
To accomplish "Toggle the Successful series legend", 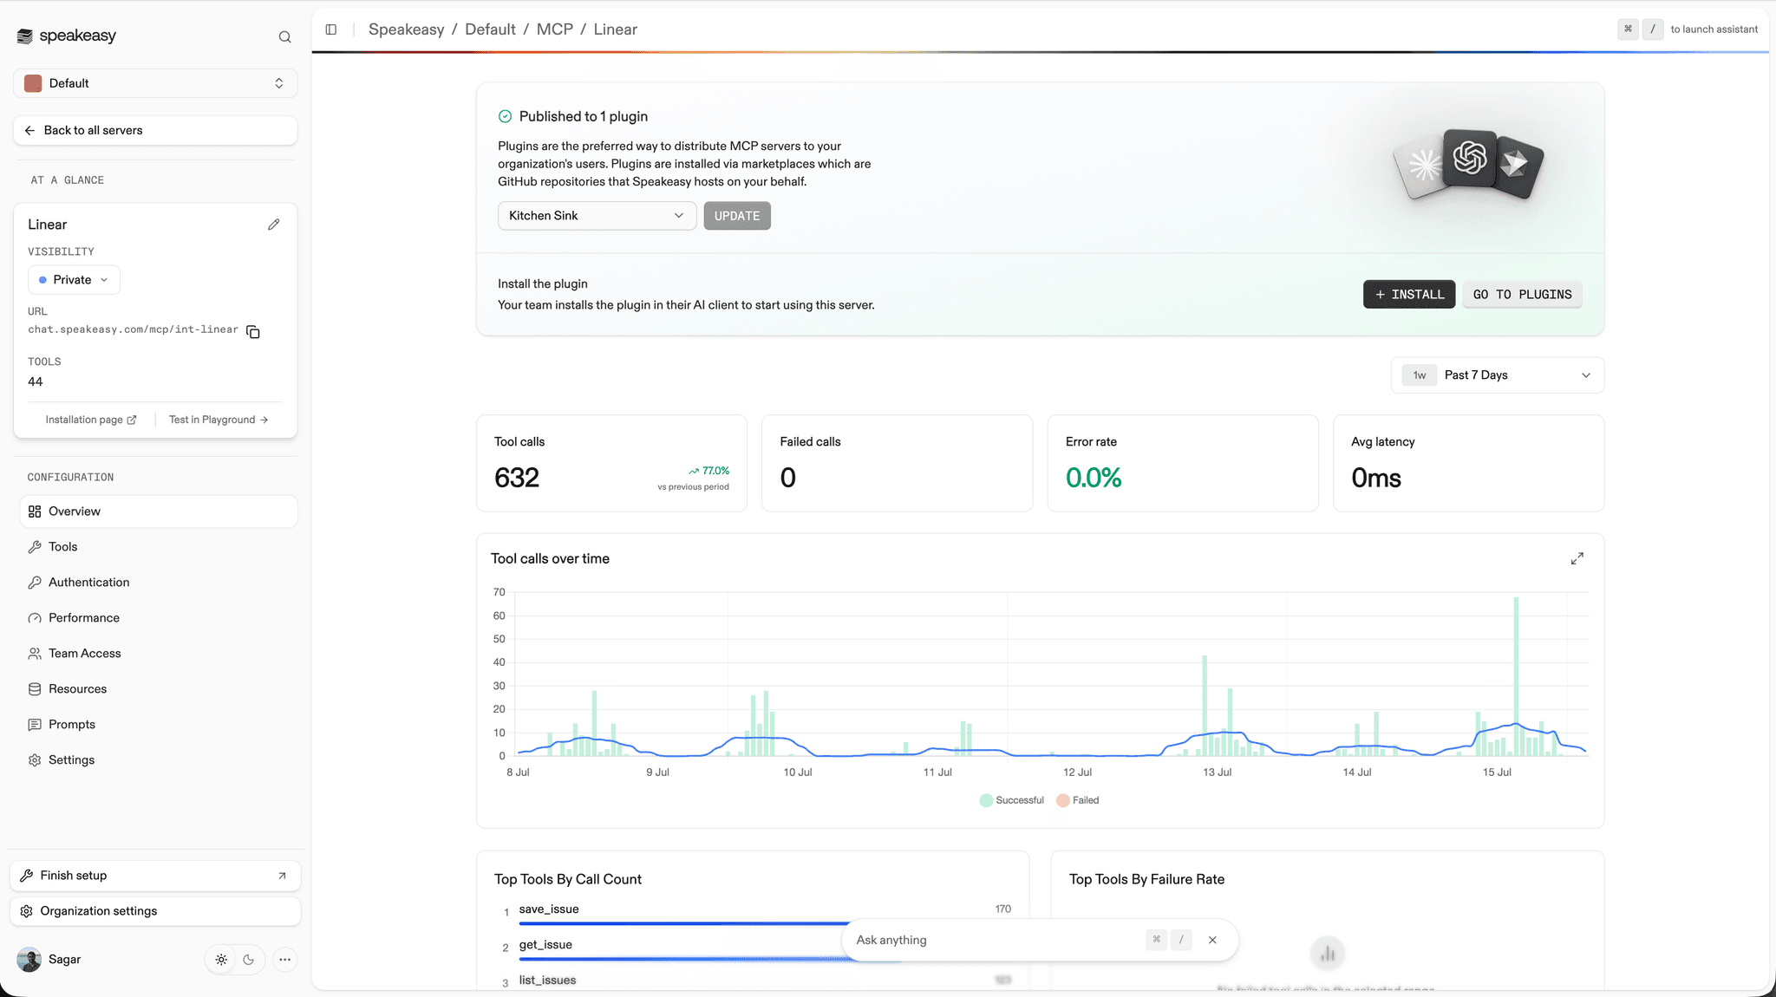I will click(1012, 800).
